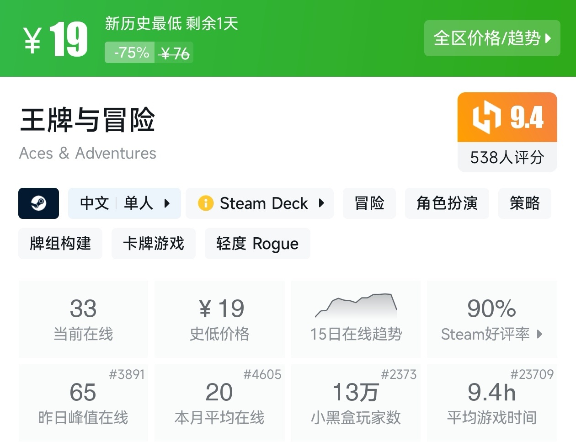Select the 轻度 Rogue tag
The width and height of the screenshot is (576, 442).
[x=257, y=244]
